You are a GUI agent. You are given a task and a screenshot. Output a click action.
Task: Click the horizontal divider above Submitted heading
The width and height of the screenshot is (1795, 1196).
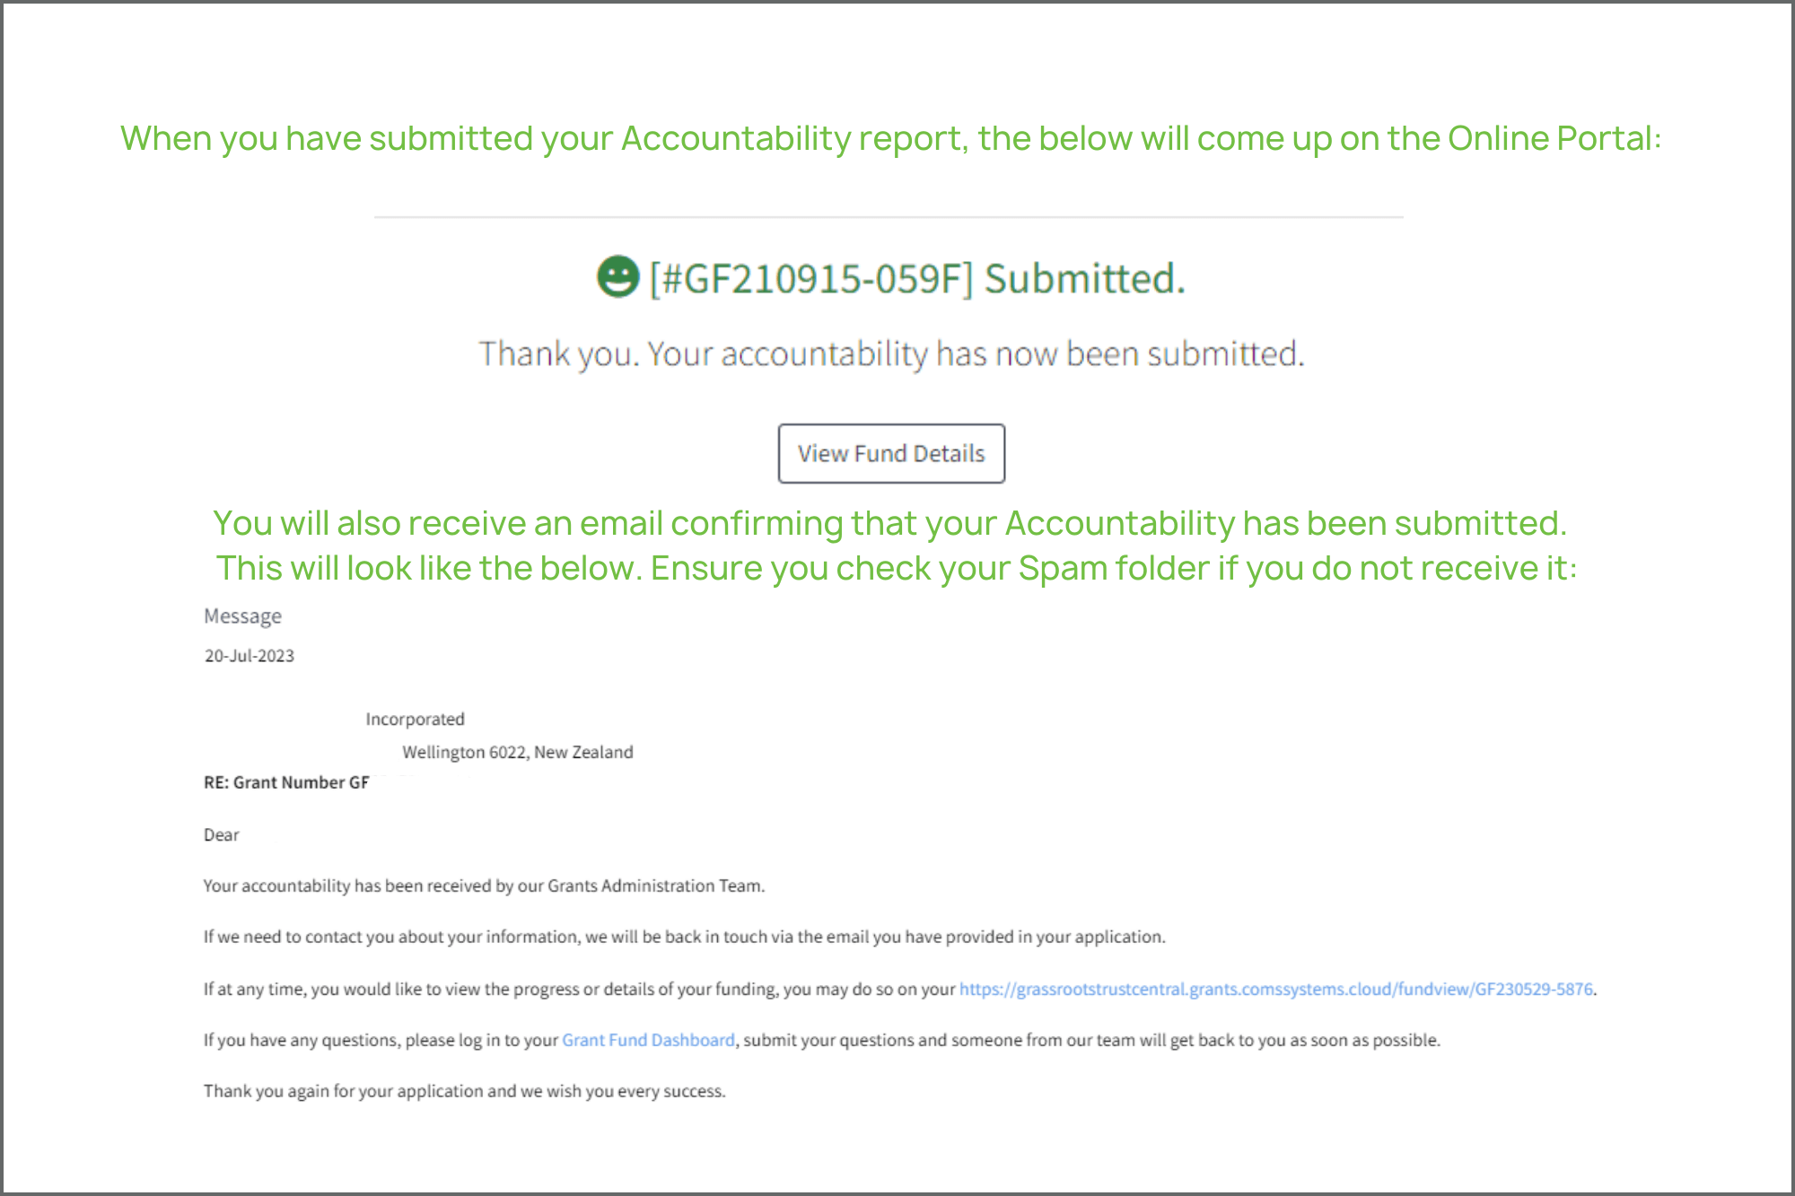889,217
